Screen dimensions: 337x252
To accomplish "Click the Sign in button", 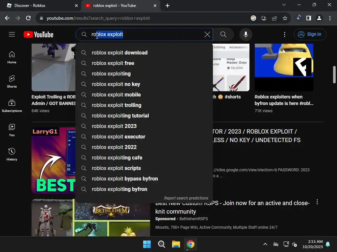I will point(310,34).
